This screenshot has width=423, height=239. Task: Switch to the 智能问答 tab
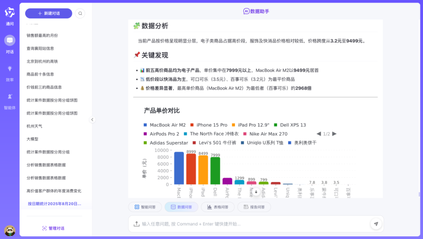tap(145, 207)
